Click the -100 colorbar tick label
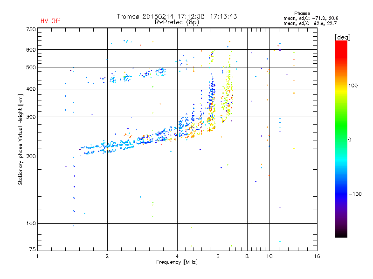The height and width of the screenshot is (279, 373). [x=355, y=194]
